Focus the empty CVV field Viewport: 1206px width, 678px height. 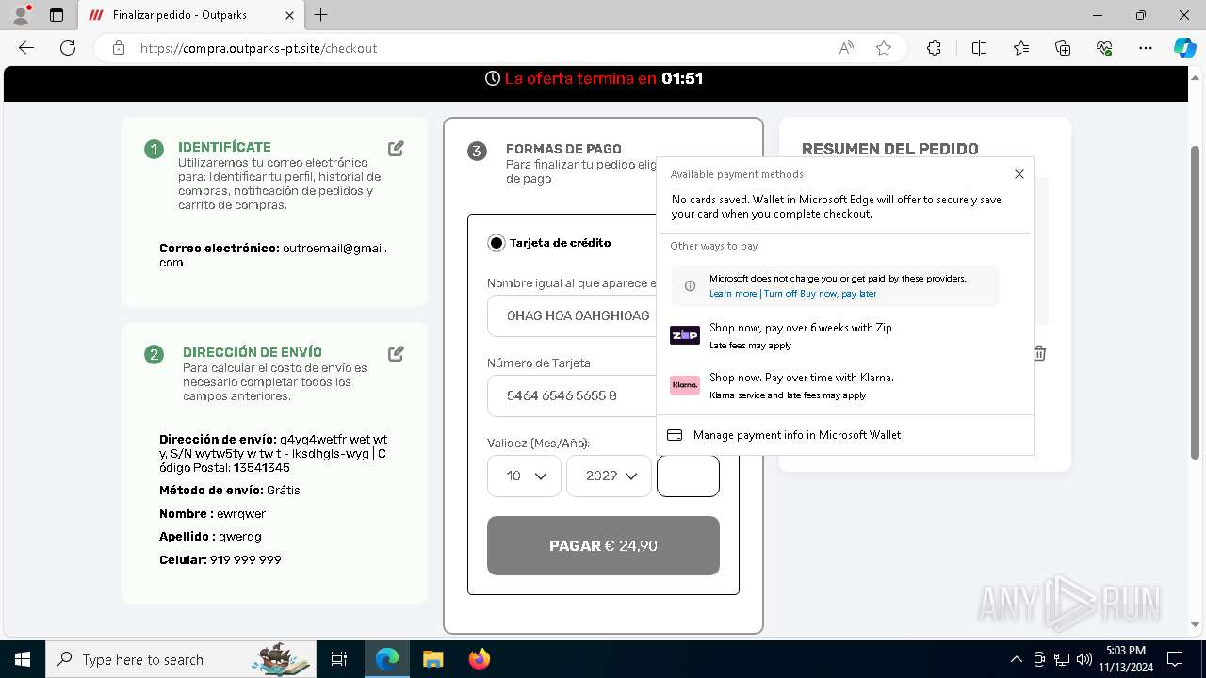point(688,476)
